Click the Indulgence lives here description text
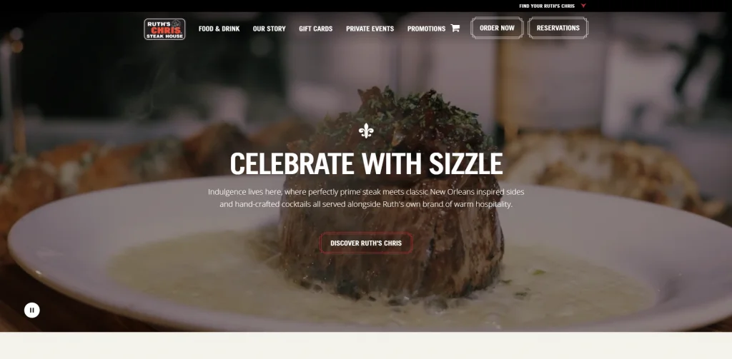This screenshot has height=359, width=732. click(366, 198)
